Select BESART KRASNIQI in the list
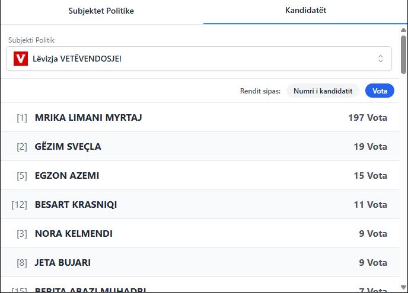408x293 pixels. click(76, 205)
